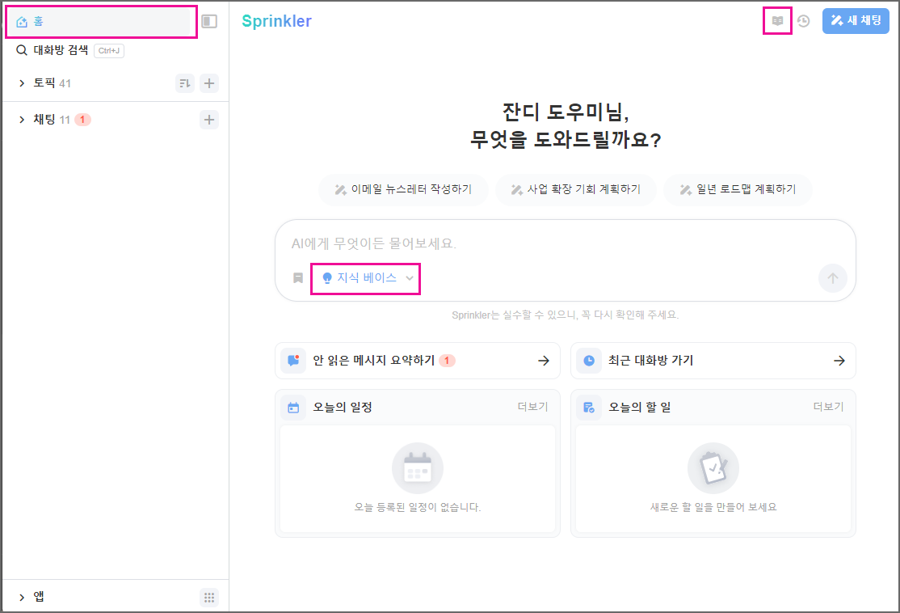Viewport: 900px width, 613px height.
Task: Expand the 토픽 section
Action: click(x=22, y=83)
